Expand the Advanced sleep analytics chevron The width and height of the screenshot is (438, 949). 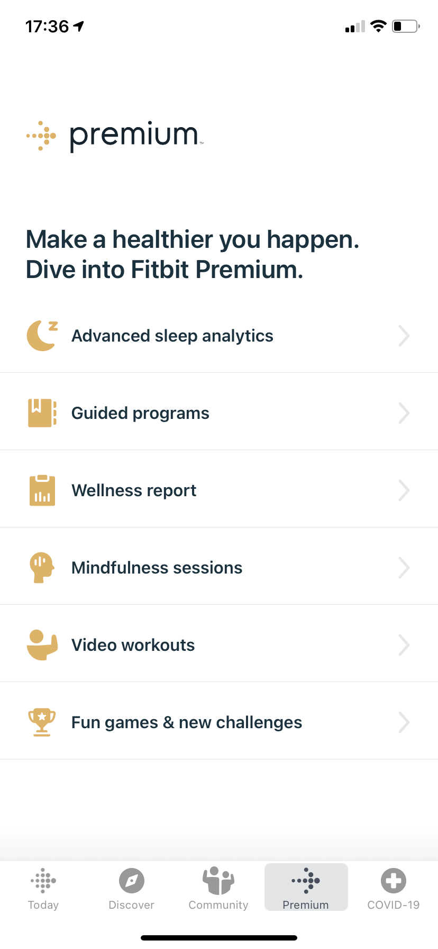(404, 336)
